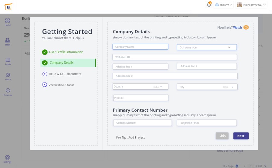The width and height of the screenshot is (272, 168).
Task: Open the Country dropdown
Action: 140,87
